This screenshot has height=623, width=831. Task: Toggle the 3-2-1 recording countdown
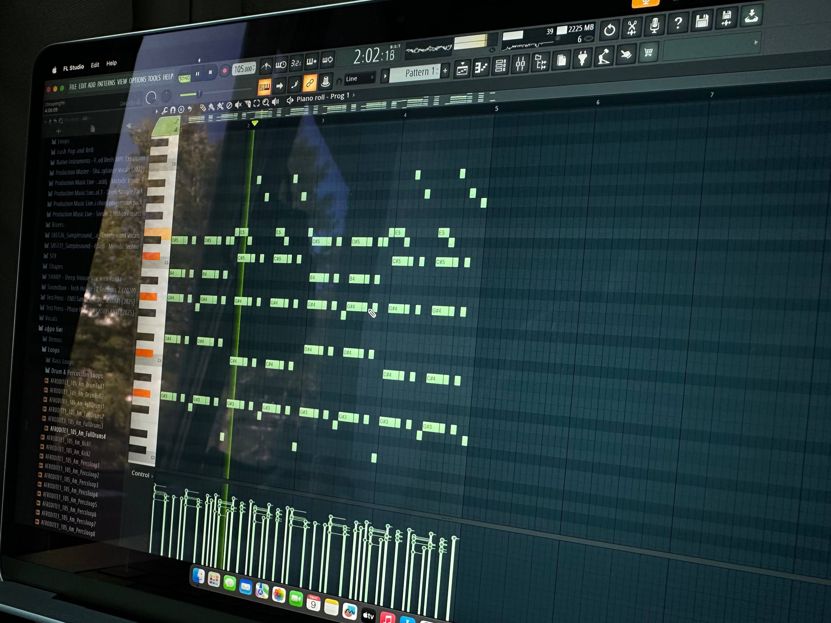(296, 64)
